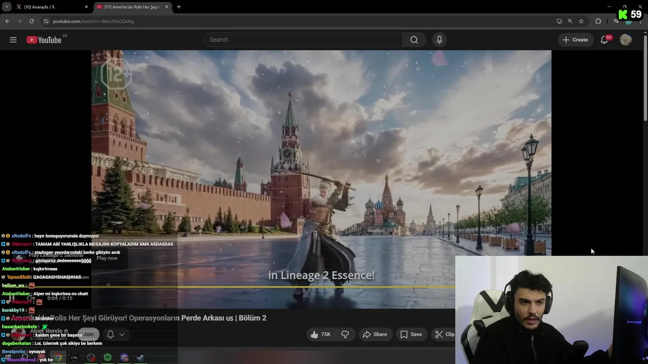This screenshot has width=648, height=364.
Task: Click chat username Beratpnrbs
Action: pyautogui.click(x=13, y=351)
